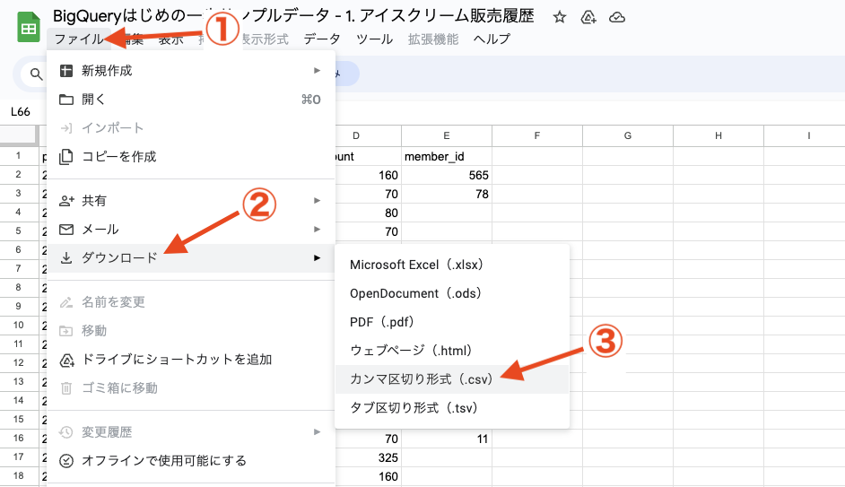This screenshot has width=845, height=487.
Task: Click cell containing 565
Action: point(447,175)
